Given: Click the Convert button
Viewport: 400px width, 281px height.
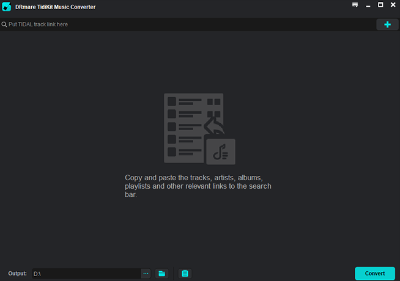Looking at the screenshot, I should 375,273.
